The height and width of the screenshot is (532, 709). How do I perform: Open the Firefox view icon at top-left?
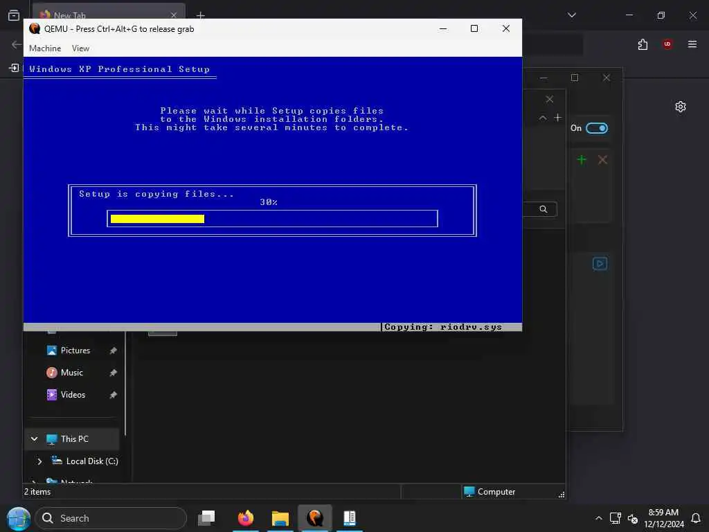click(x=14, y=15)
